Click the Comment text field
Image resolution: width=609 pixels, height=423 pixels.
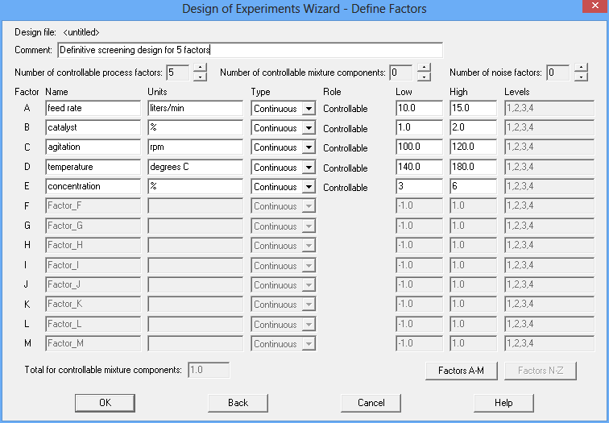pos(250,51)
